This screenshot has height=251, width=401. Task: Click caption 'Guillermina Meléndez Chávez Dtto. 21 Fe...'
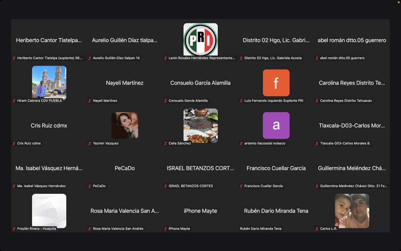[x=354, y=186]
